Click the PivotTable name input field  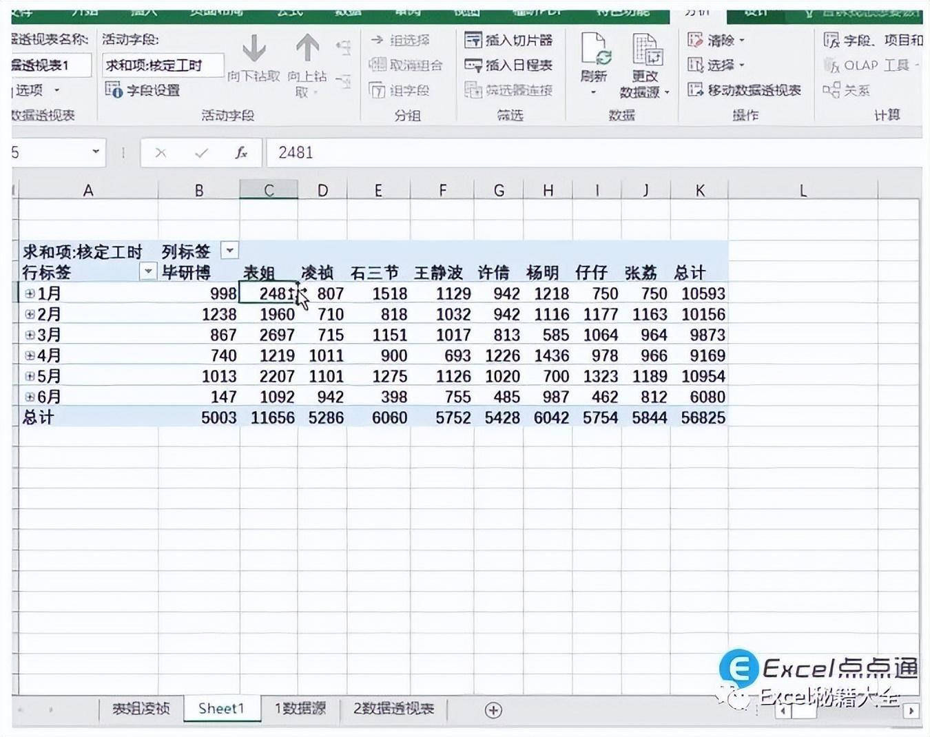50,65
